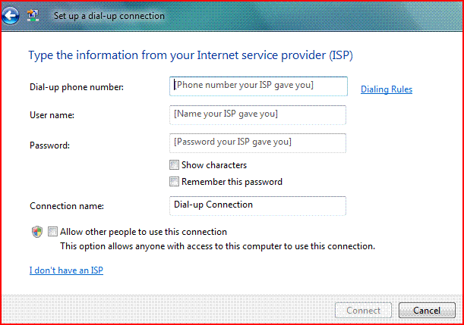
Task: Click the Remember this password label text
Action: tap(232, 182)
